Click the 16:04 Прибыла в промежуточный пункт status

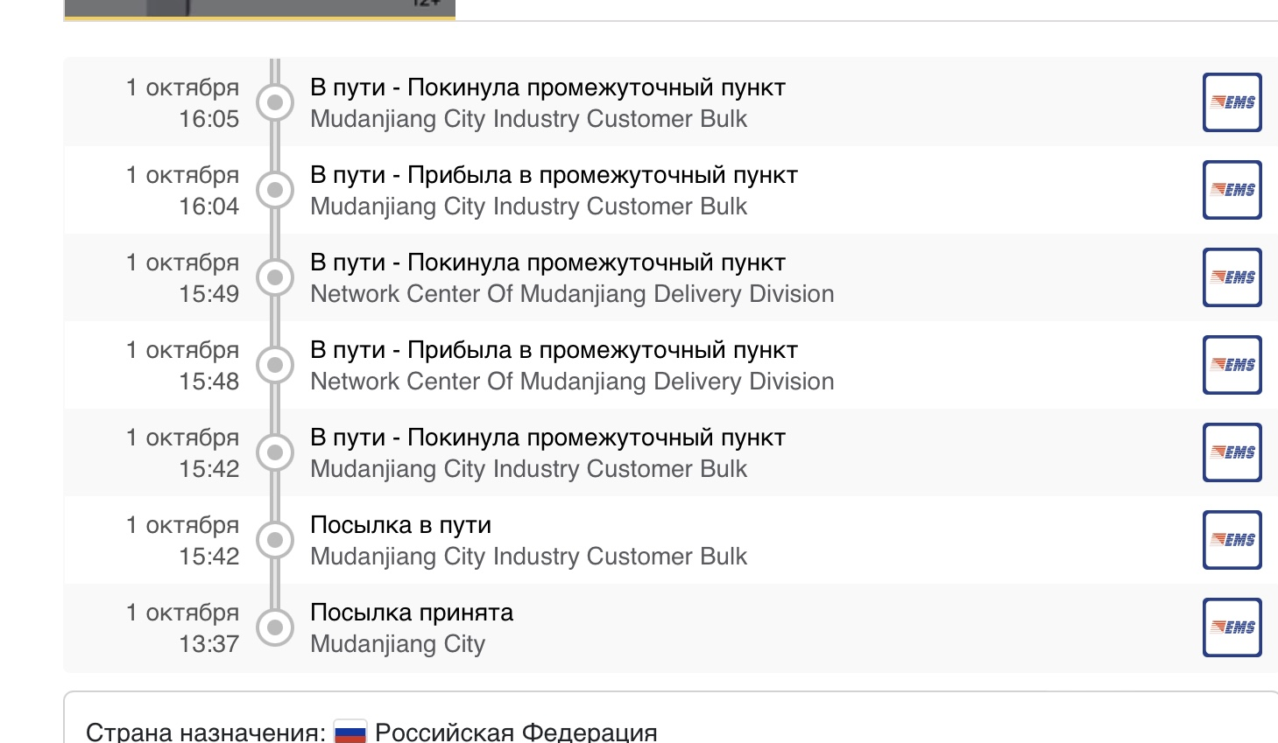click(x=554, y=175)
